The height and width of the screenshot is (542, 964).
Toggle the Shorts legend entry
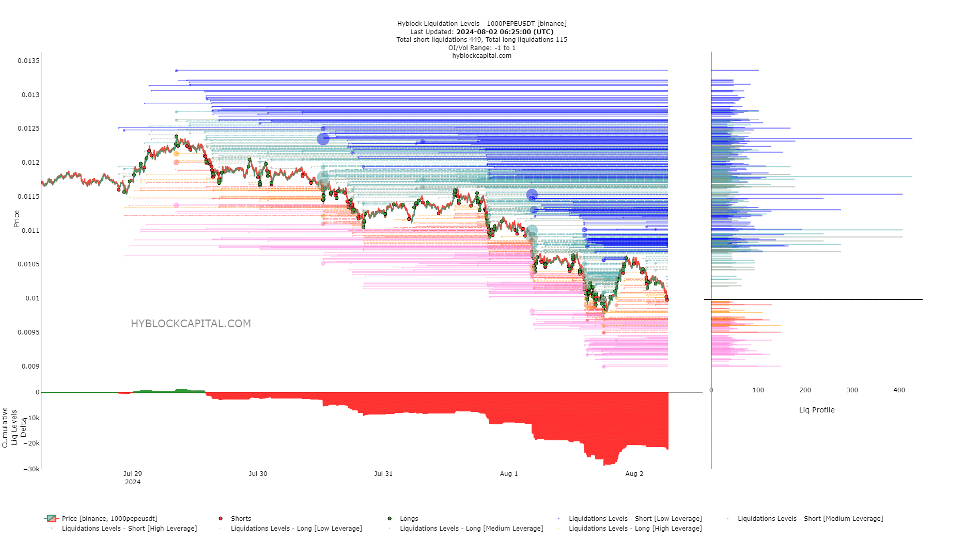235,518
